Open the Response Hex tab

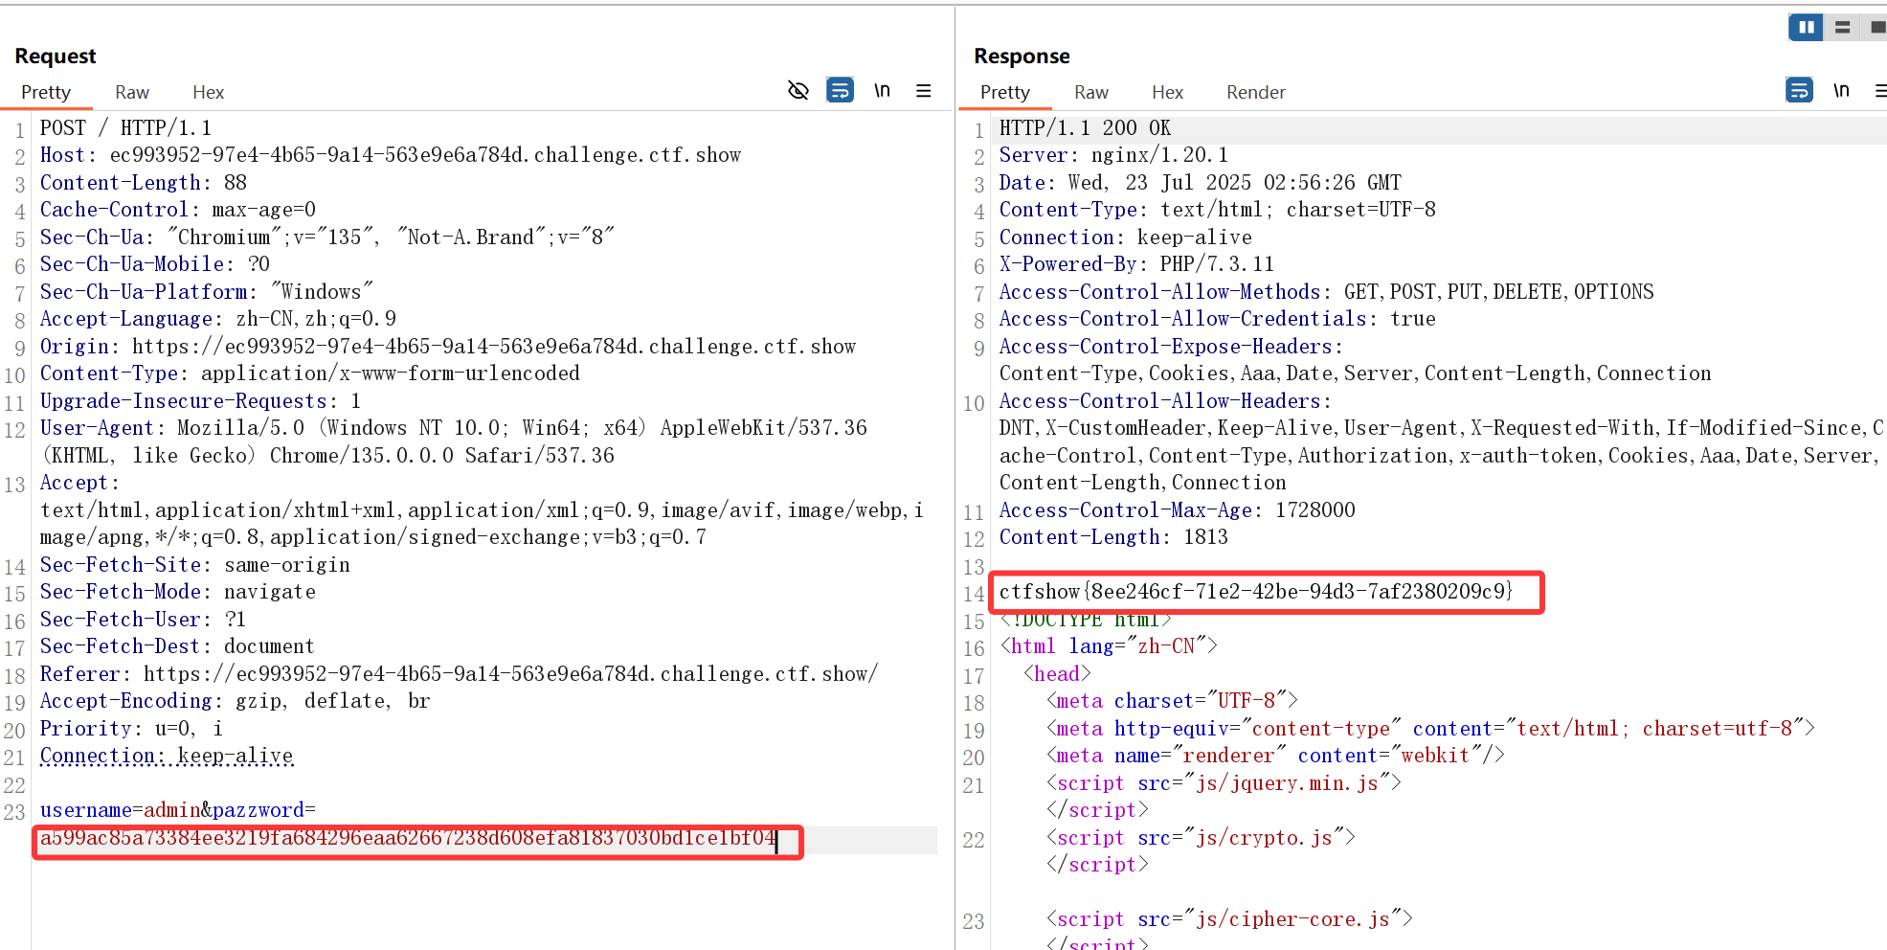[1167, 92]
